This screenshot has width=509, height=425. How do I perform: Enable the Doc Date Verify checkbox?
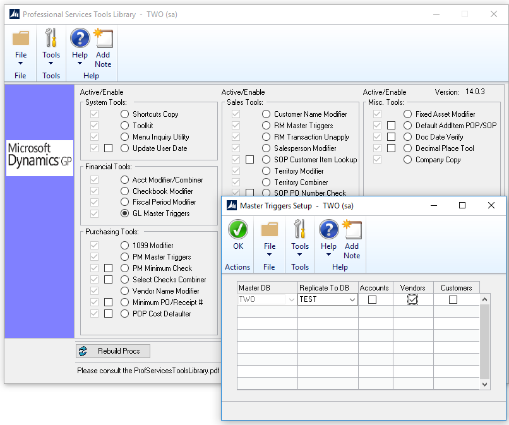tap(392, 136)
